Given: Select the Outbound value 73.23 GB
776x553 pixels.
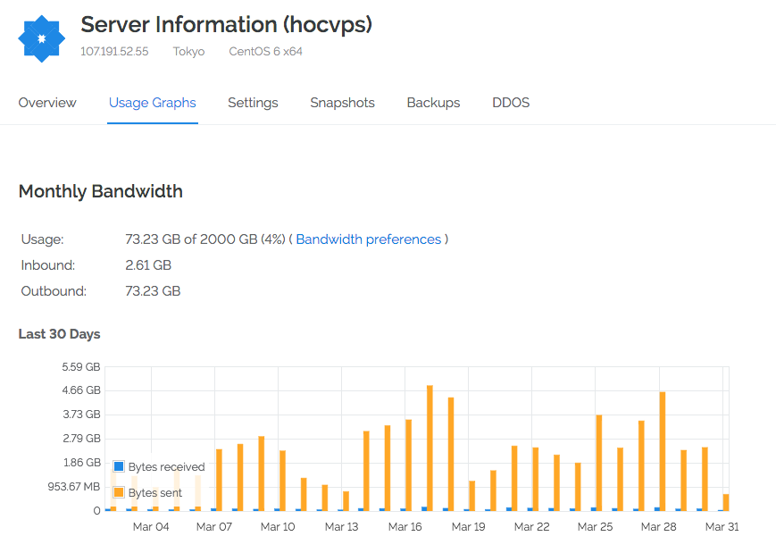Looking at the screenshot, I should [153, 290].
